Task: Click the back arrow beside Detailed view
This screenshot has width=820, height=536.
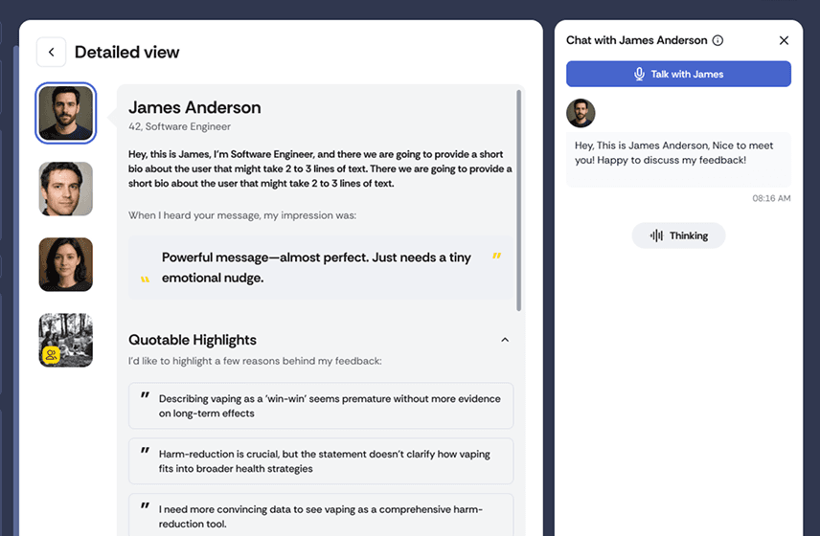Action: [51, 53]
